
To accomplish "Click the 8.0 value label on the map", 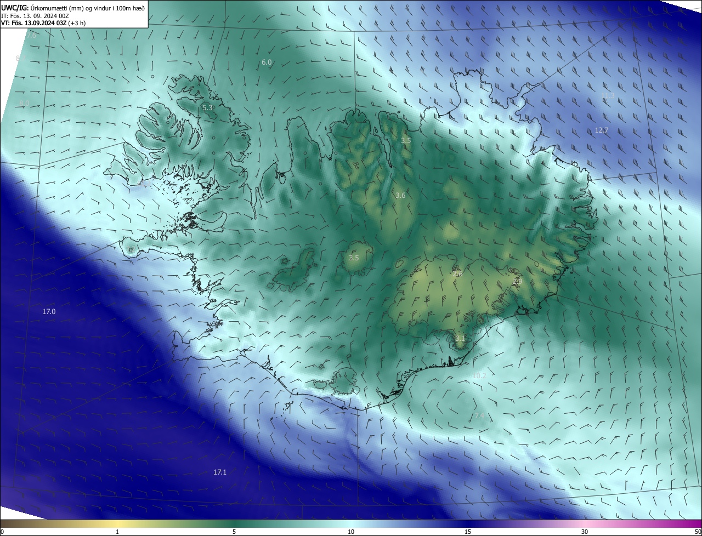I will click(24, 103).
